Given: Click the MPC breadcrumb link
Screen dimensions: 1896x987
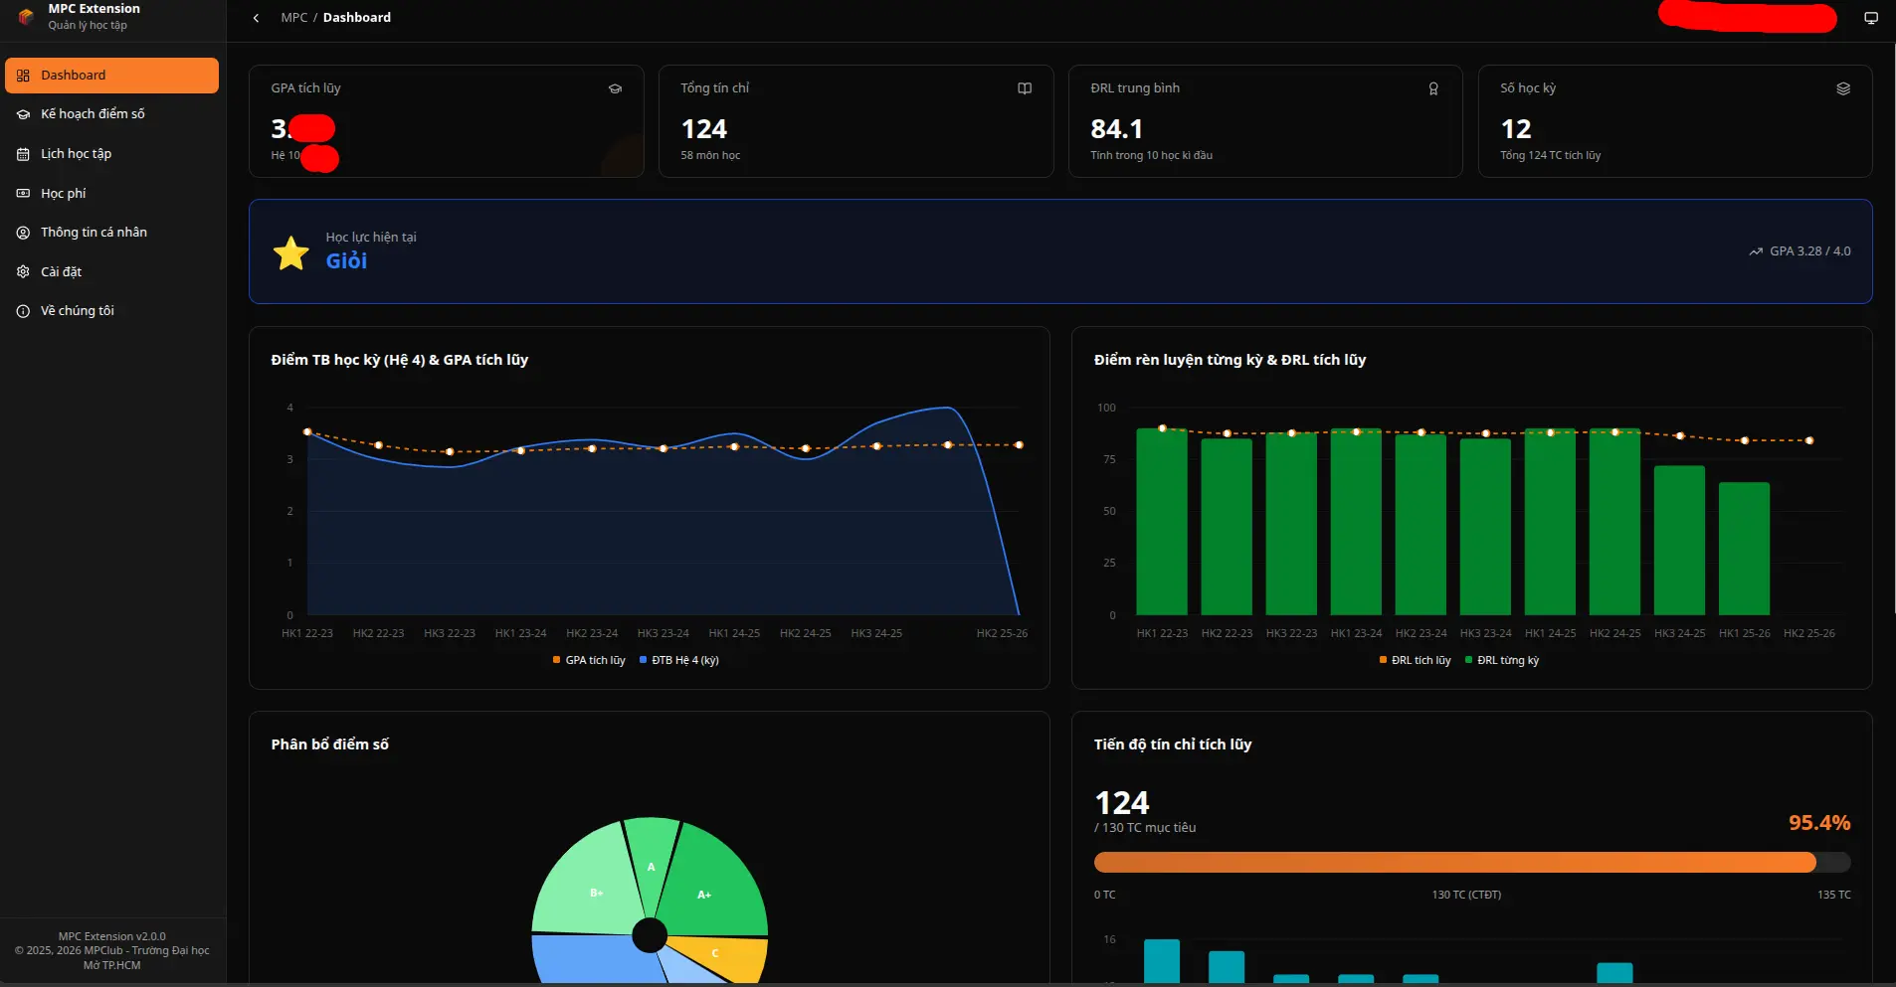Looking at the screenshot, I should 293,18.
